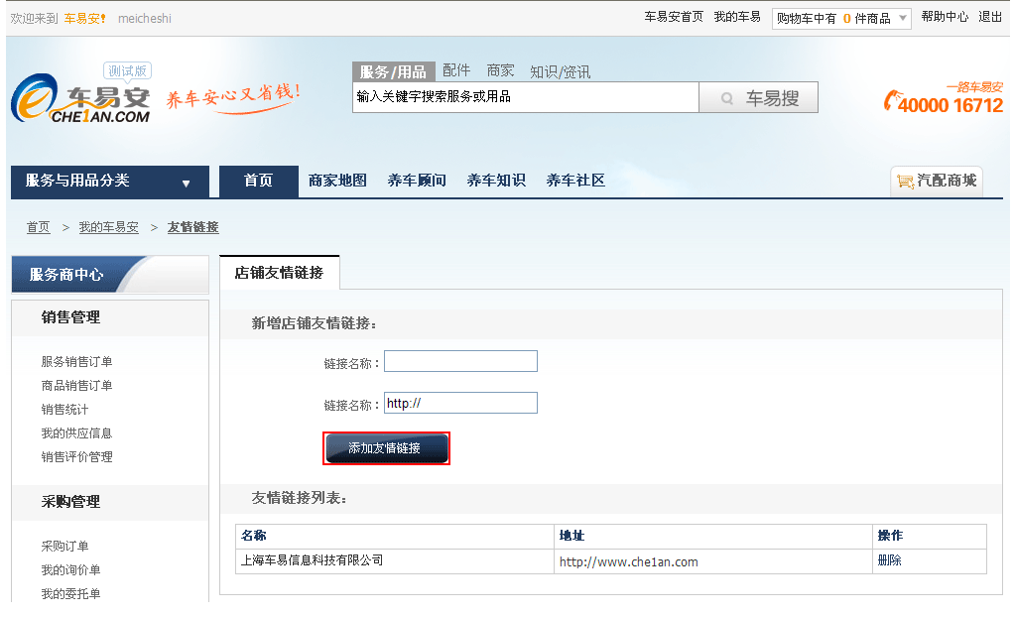
Task: Go to 养车顾问 navigation item
Action: tap(417, 181)
